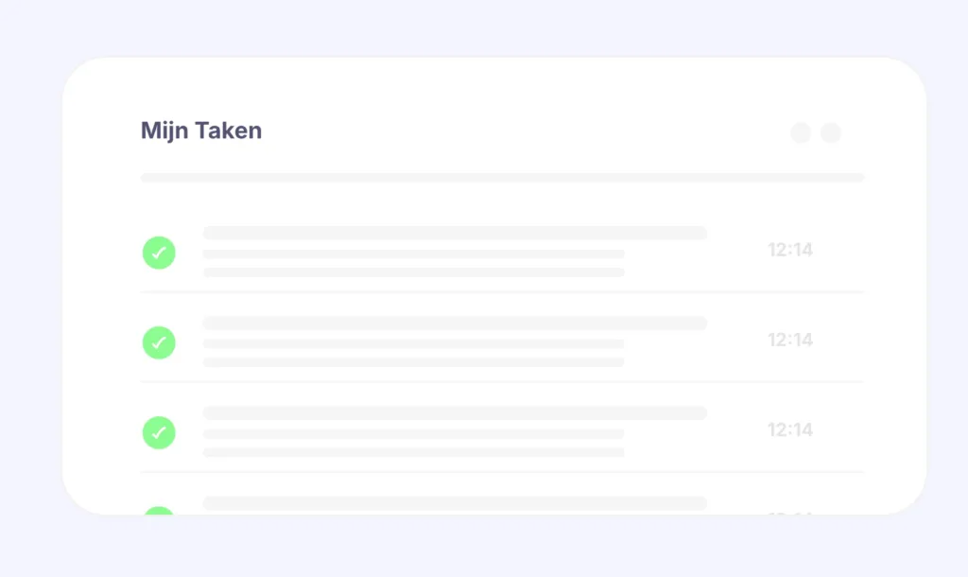
Task: Select the second task's 12:14 timestamp
Action: 790,341
